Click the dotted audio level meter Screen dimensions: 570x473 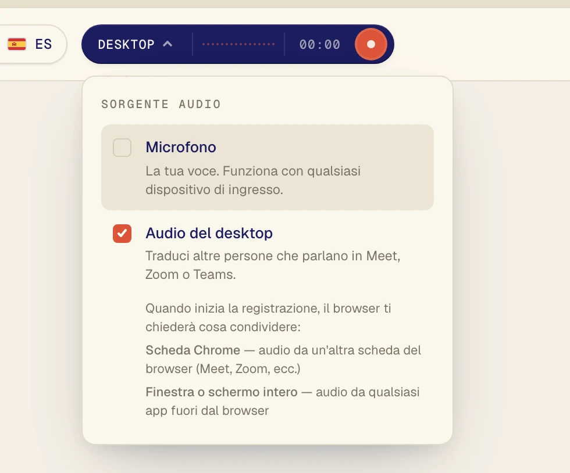(x=238, y=44)
